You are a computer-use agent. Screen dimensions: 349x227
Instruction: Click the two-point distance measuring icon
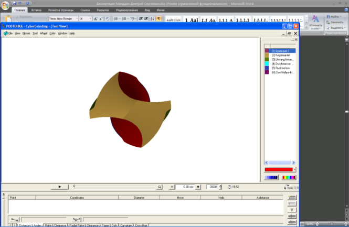(x=15, y=220)
